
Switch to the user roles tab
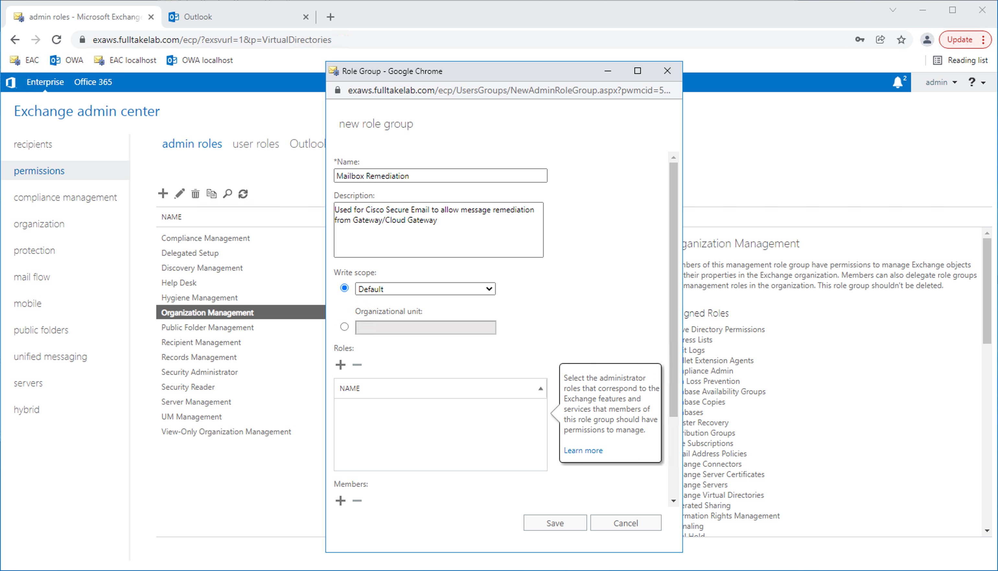coord(255,143)
